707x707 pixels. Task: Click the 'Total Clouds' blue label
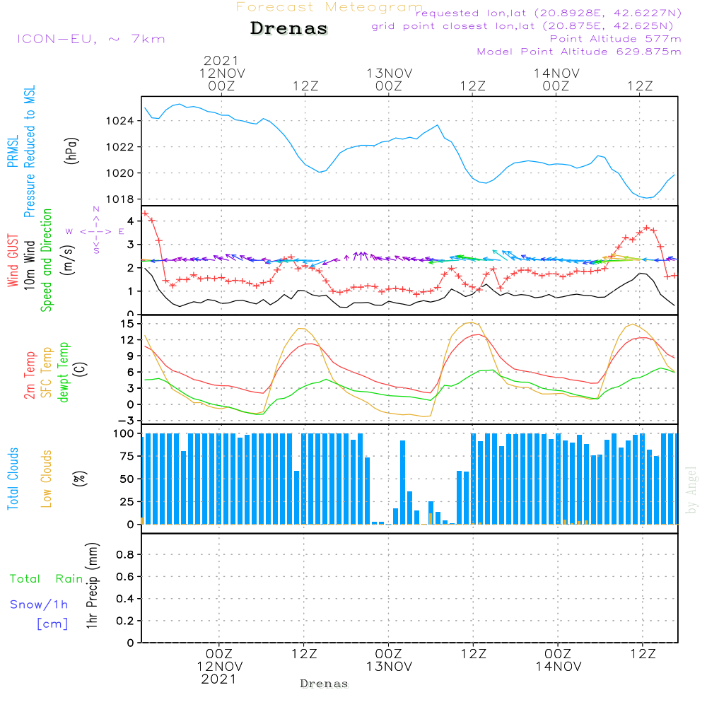(x=13, y=479)
